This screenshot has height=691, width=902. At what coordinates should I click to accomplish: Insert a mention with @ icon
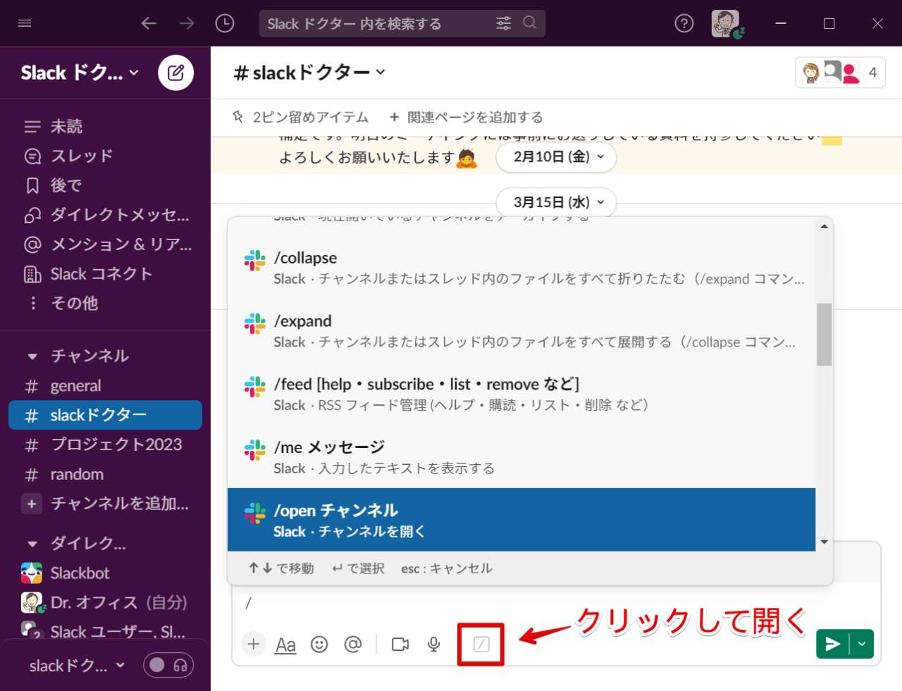coord(353,644)
